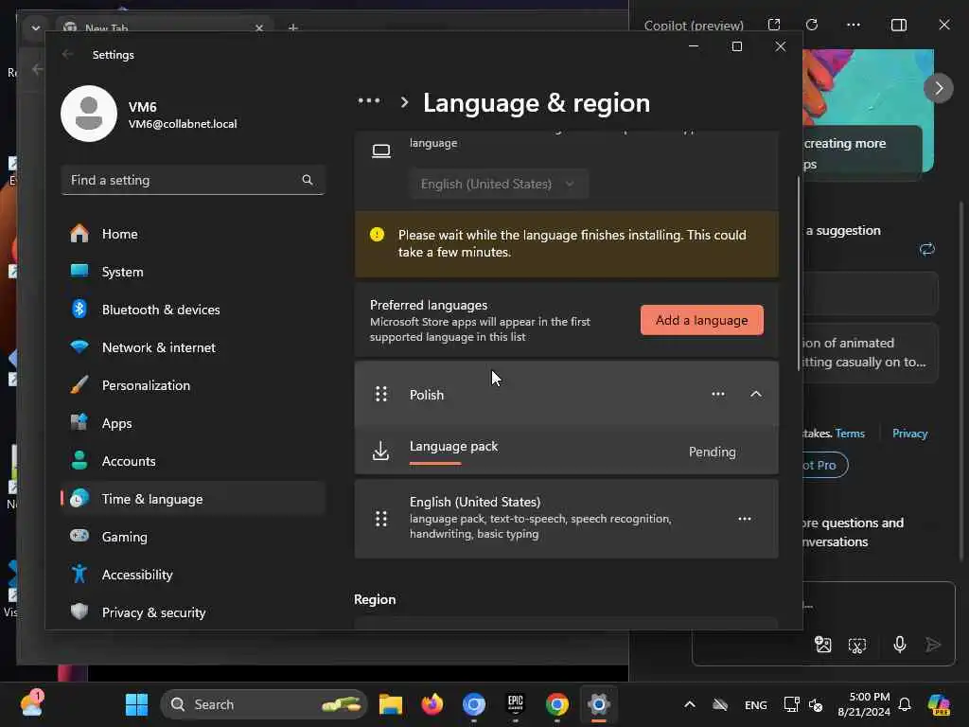Image resolution: width=969 pixels, height=727 pixels.
Task: Collapse the Polish language details
Action: (756, 394)
